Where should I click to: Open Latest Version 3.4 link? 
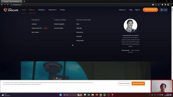coord(37,28)
